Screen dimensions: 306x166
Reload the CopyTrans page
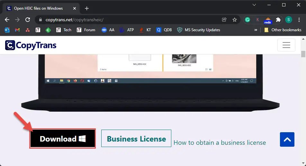pyautogui.click(x=28, y=20)
